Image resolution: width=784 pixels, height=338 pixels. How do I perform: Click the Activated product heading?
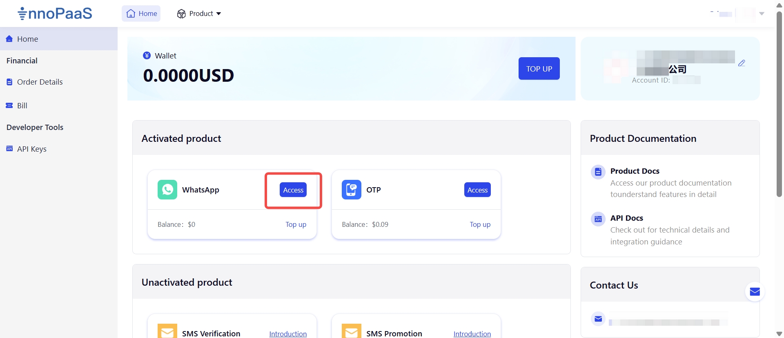click(181, 139)
